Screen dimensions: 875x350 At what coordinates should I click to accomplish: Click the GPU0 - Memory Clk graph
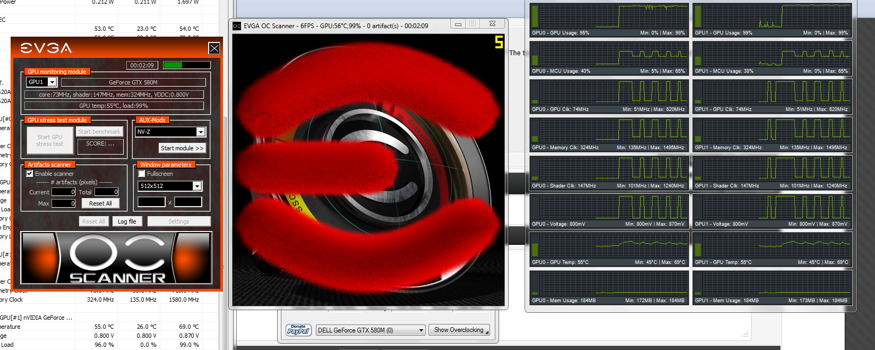click(609, 134)
